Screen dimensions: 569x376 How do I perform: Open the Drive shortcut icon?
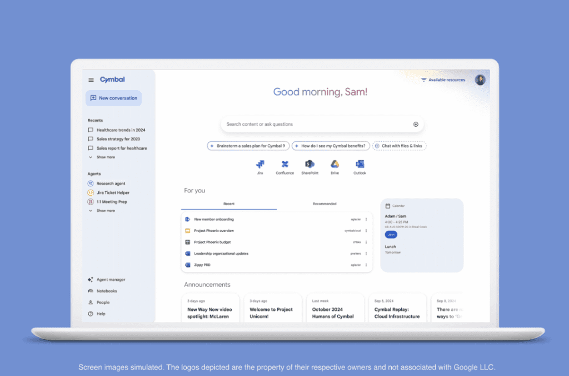[x=335, y=164]
